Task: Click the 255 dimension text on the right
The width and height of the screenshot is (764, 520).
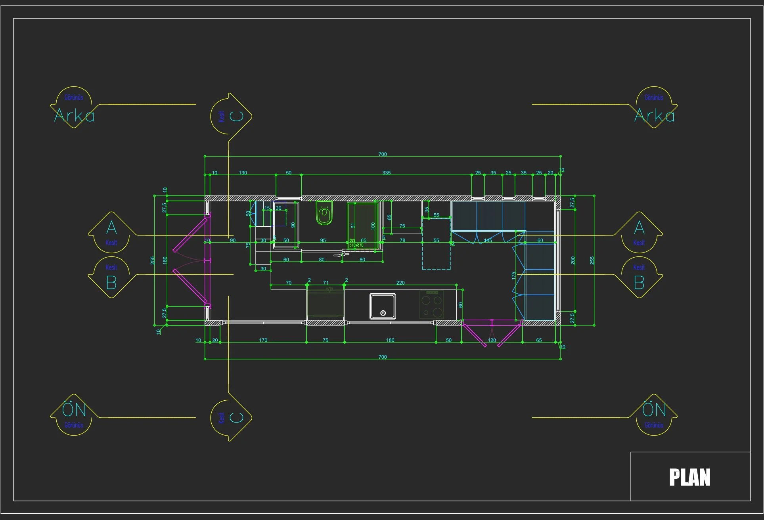Action: (592, 260)
